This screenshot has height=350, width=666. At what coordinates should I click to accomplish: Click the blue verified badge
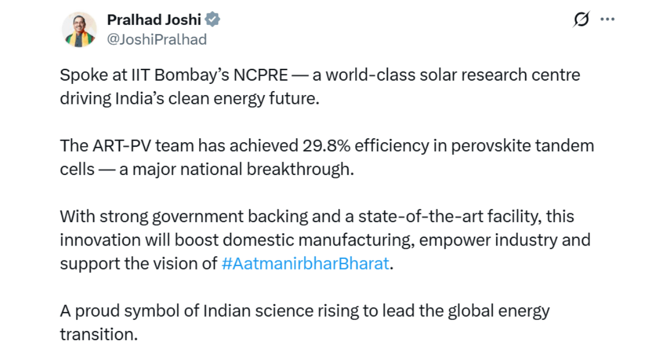pos(213,20)
